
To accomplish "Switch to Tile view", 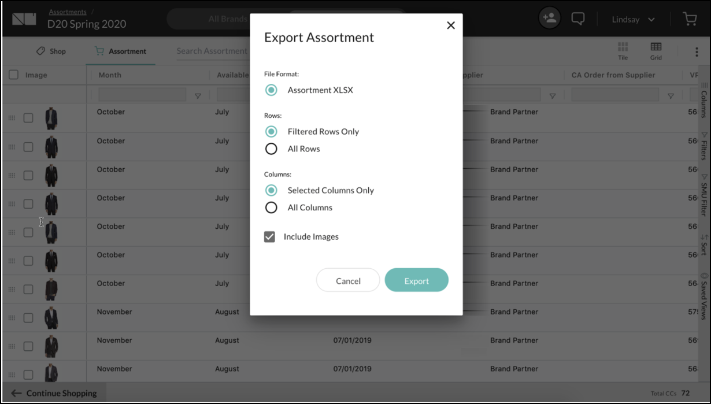I will click(623, 50).
